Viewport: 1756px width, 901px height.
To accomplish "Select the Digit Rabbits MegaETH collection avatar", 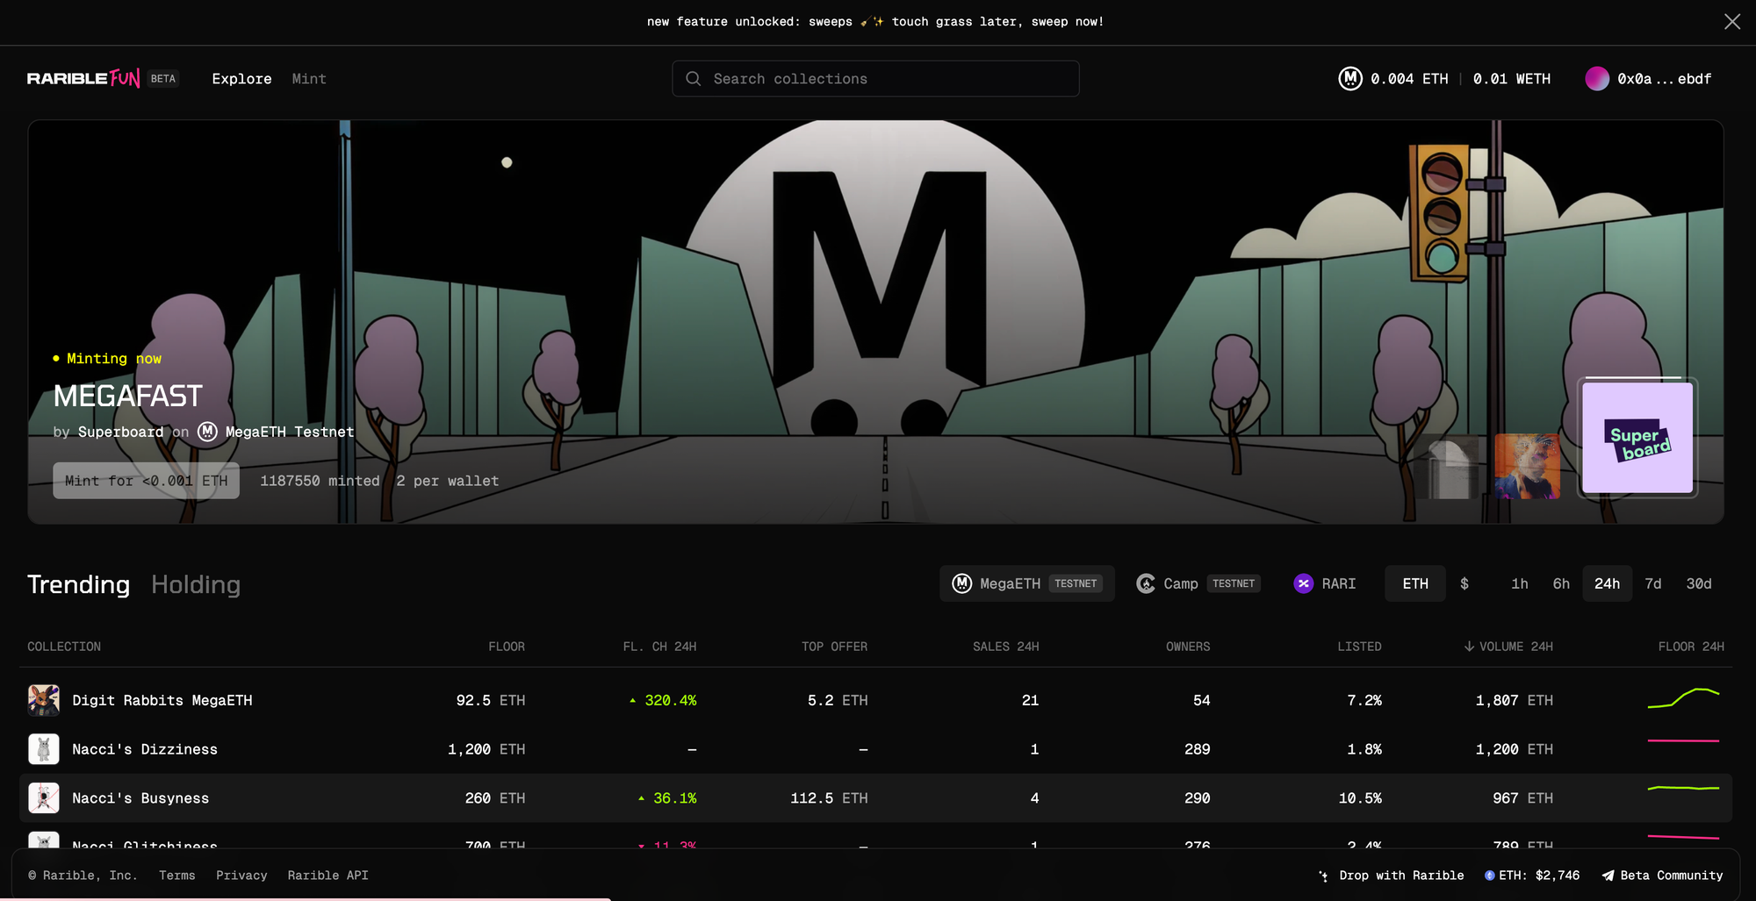I will (x=44, y=700).
